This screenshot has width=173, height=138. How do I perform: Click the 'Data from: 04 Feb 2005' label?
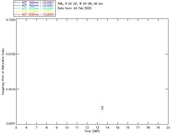coord(74,8)
